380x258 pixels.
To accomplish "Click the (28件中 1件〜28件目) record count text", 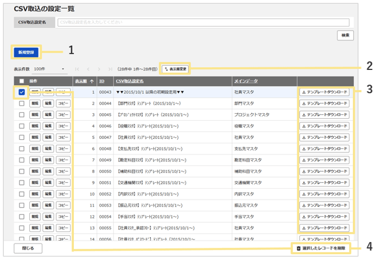I will click(137, 69).
